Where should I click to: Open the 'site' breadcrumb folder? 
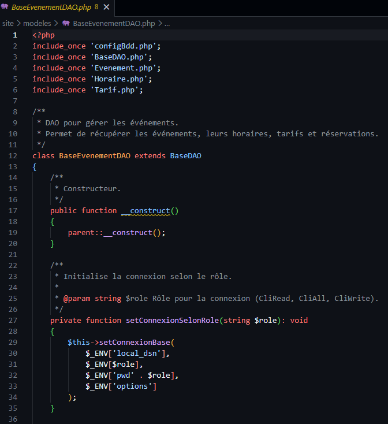(x=8, y=23)
